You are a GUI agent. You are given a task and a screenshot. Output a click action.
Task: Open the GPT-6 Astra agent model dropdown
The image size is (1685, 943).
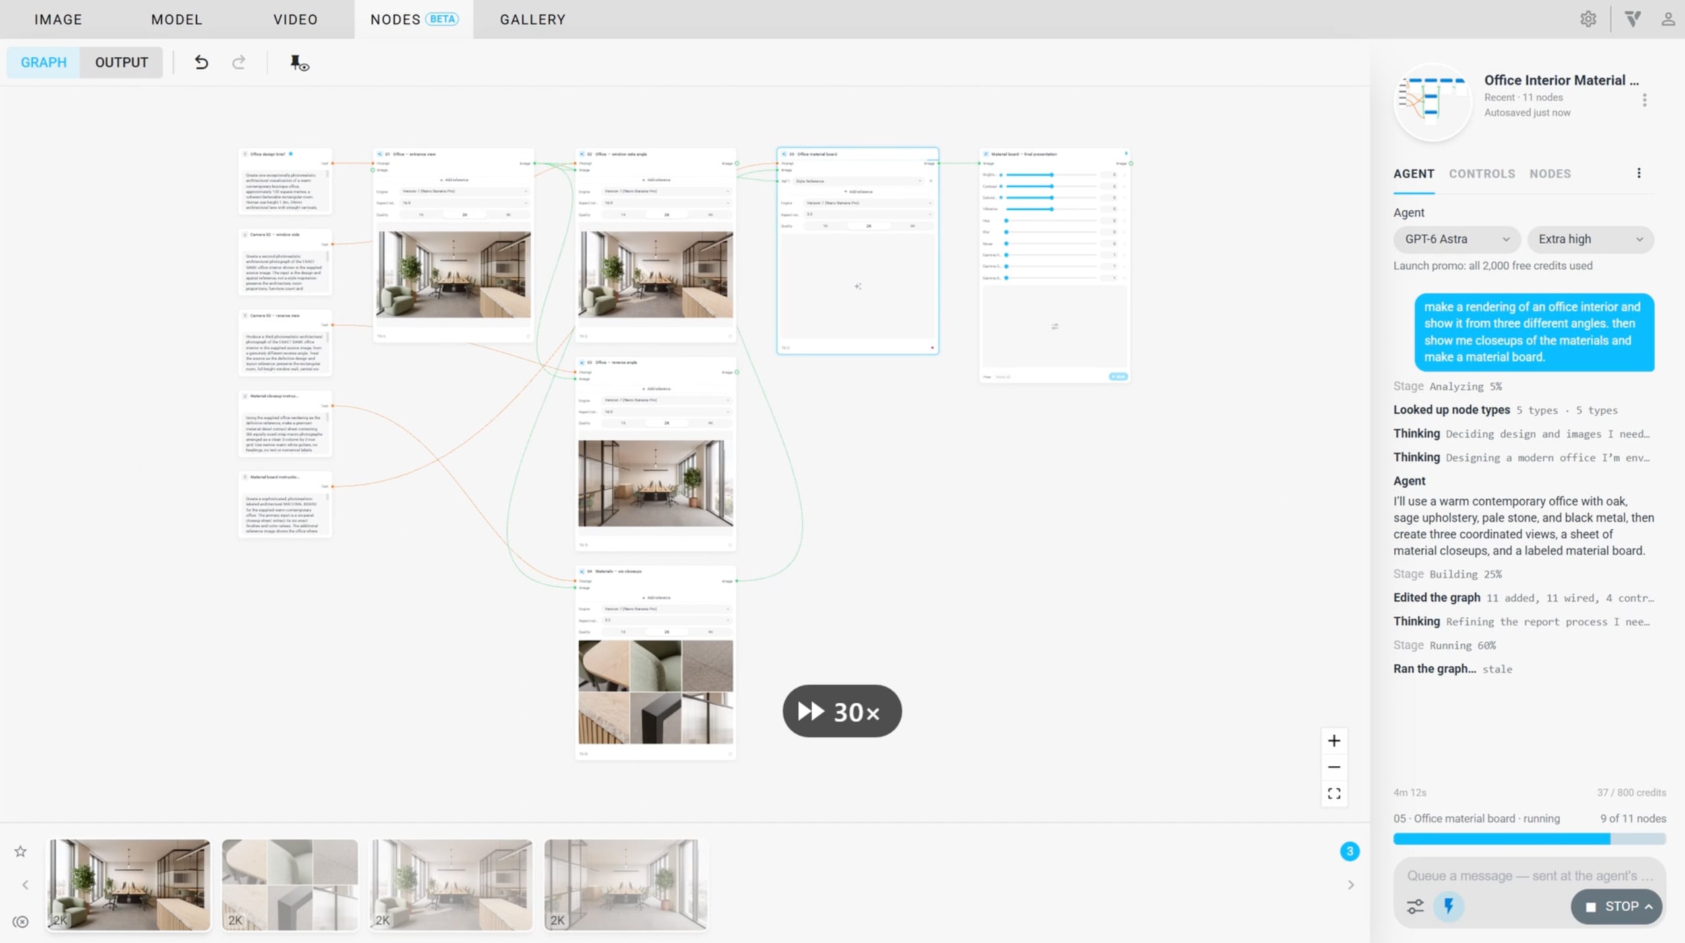tap(1456, 239)
